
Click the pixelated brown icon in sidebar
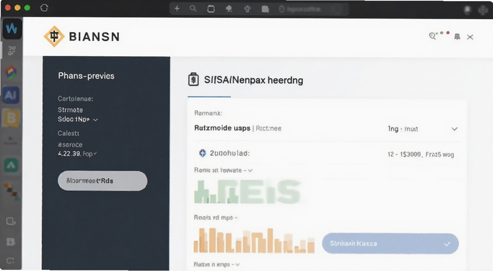pyautogui.click(x=12, y=192)
